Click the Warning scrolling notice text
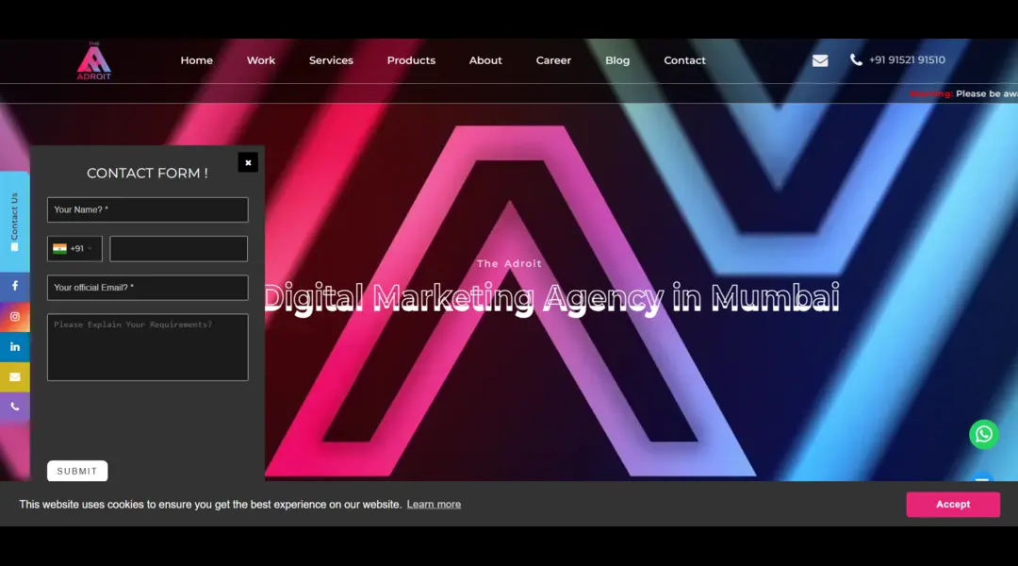Viewport: 1018px width, 566px height. pos(963,93)
